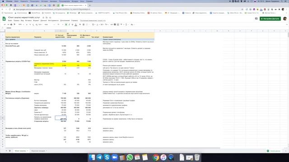The height and width of the screenshot is (162, 289).
Task: Open the Формат menu in Sheets
Action: pyautogui.click(x=36, y=21)
